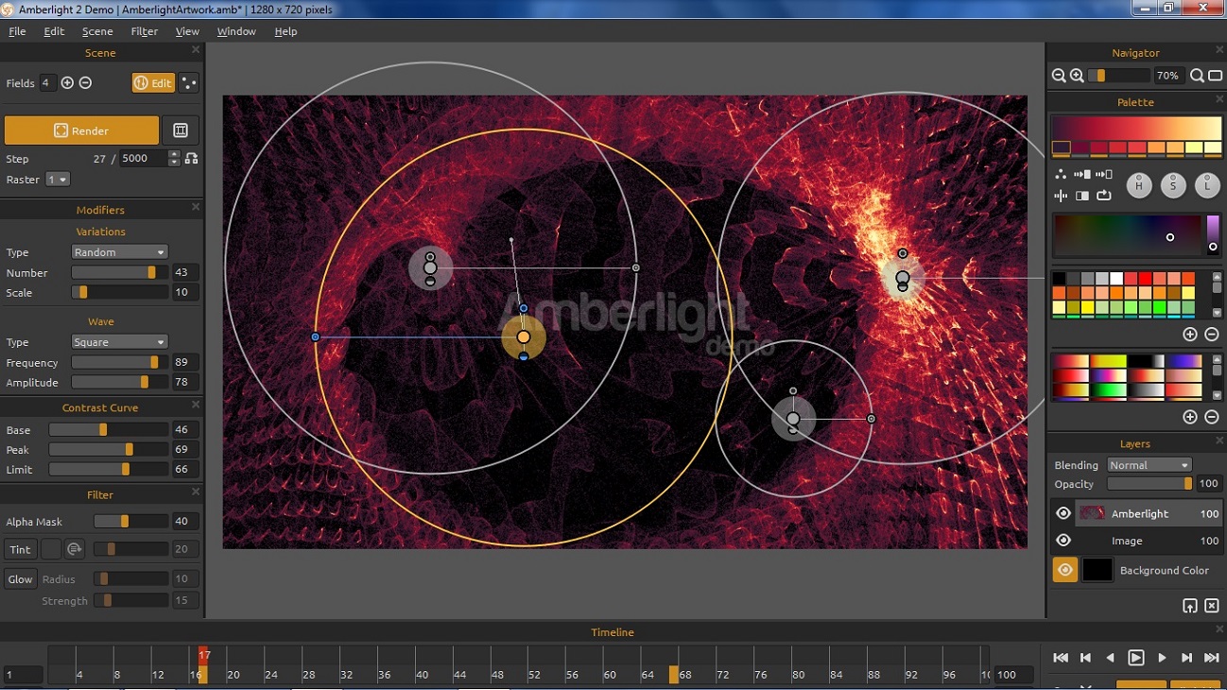Click the link icon next to Step
Viewport: 1227px width, 690px height.
click(x=192, y=158)
